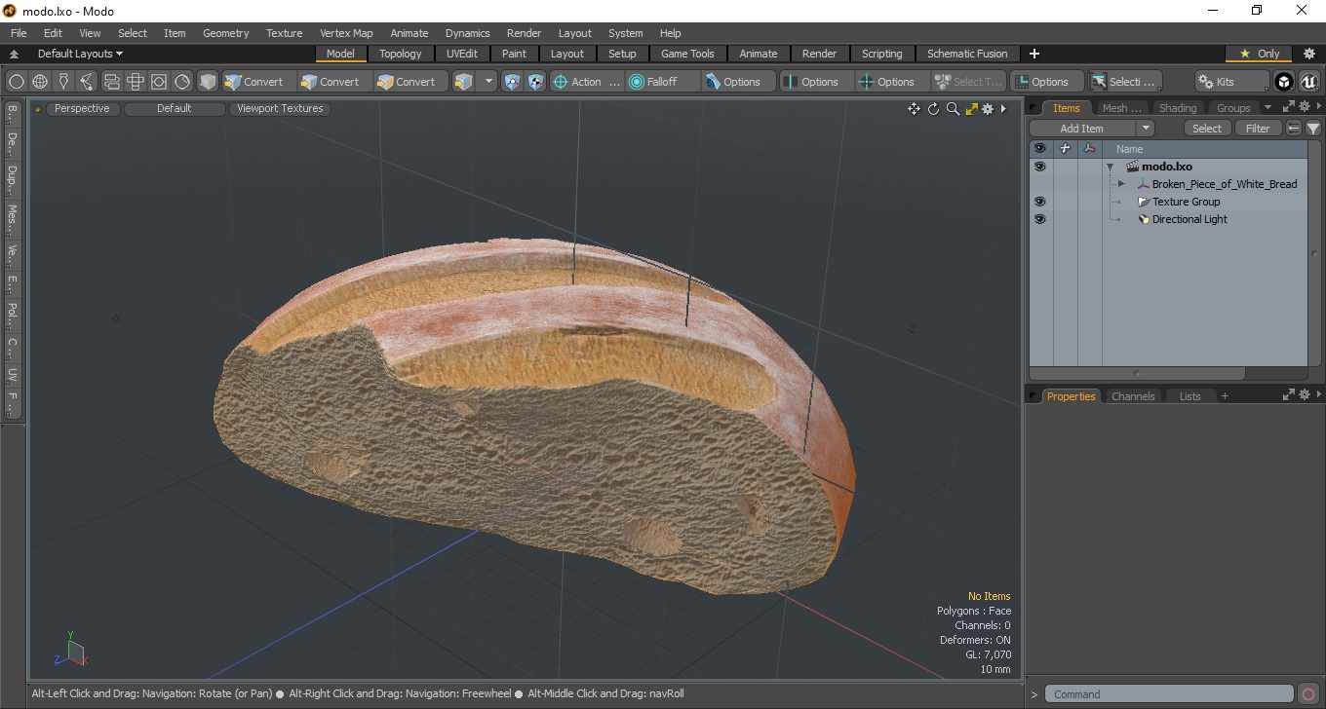1326x709 pixels.
Task: Click the eye column header in Items list
Action: pos(1039,148)
